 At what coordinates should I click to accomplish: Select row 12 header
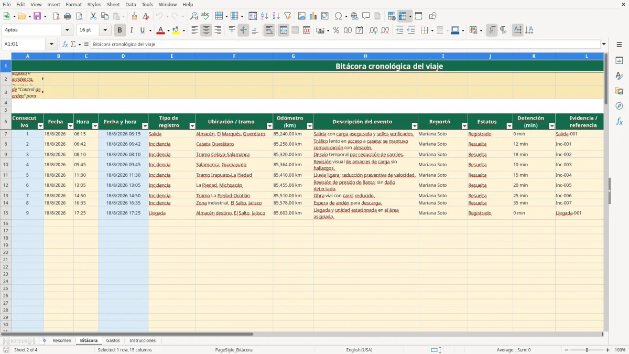[x=6, y=185]
